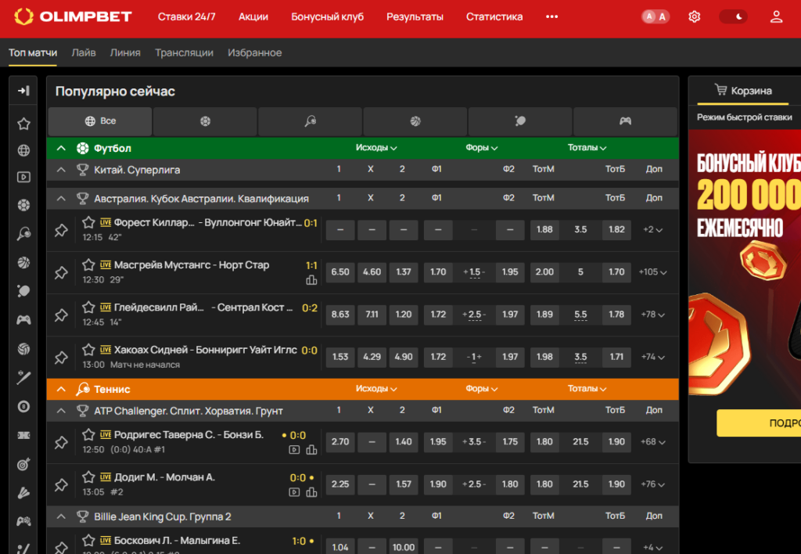Image resolution: width=801 pixels, height=554 pixels.
Task: Collapse ATP Challenger Сплит league
Action: [61, 411]
